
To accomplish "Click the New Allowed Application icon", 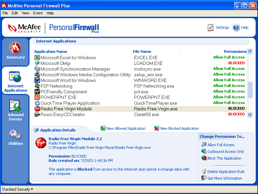I will point(103,128).
